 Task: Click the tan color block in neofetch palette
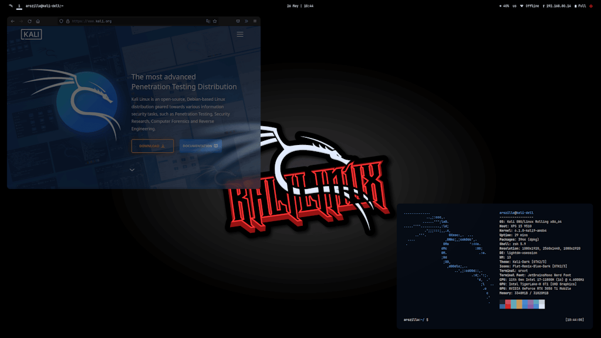(x=519, y=305)
